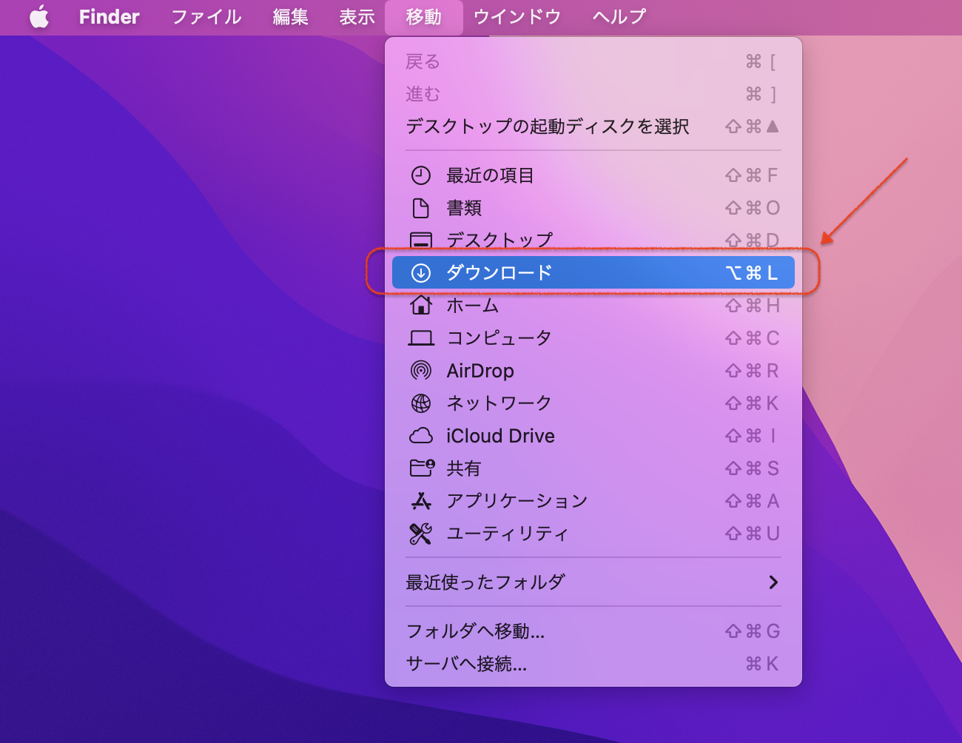Select the 共有 menu entry
962x743 pixels.
pos(593,468)
